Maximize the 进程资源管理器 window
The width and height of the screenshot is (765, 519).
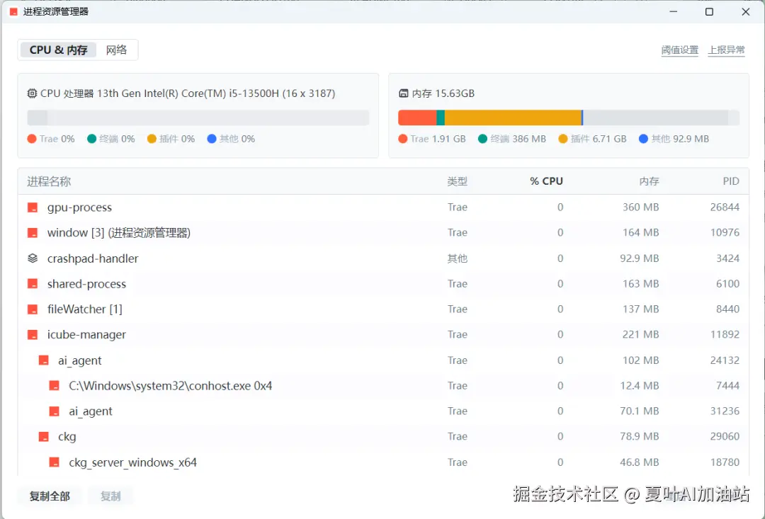click(x=709, y=12)
